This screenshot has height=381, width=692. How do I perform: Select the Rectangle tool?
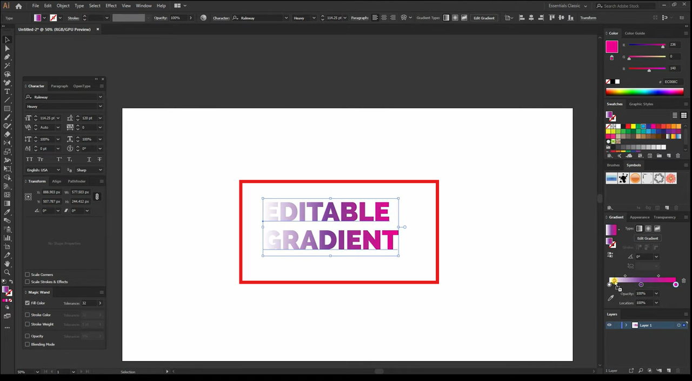(7, 109)
